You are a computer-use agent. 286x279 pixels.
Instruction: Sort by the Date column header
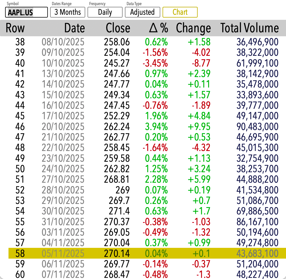tap(74, 28)
